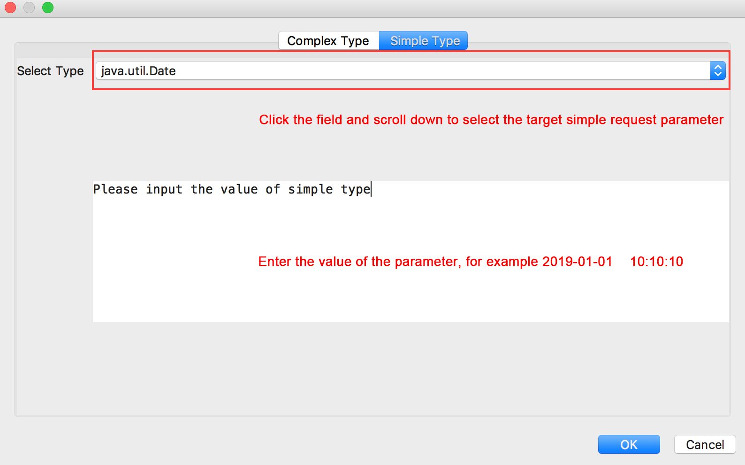Switch to the Complex Type tab

(x=328, y=41)
